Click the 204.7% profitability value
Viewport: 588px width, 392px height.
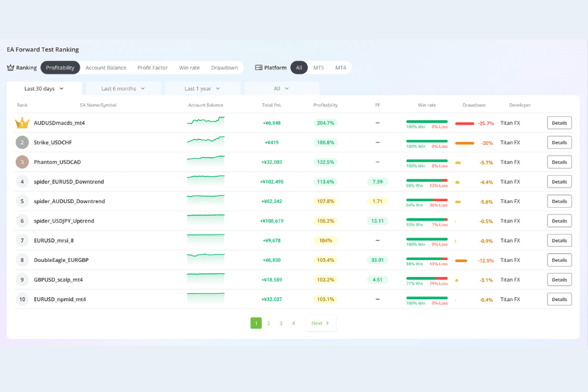click(325, 123)
